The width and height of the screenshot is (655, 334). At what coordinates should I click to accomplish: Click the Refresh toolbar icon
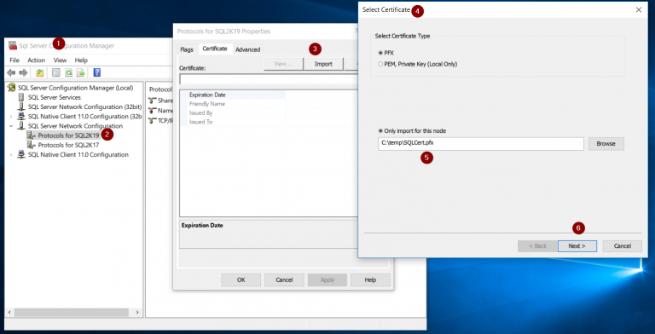coord(68,73)
